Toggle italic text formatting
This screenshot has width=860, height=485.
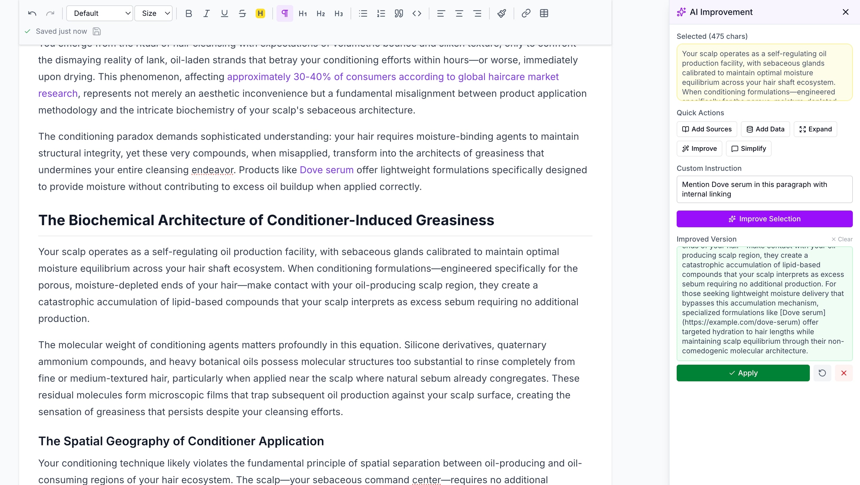click(206, 13)
